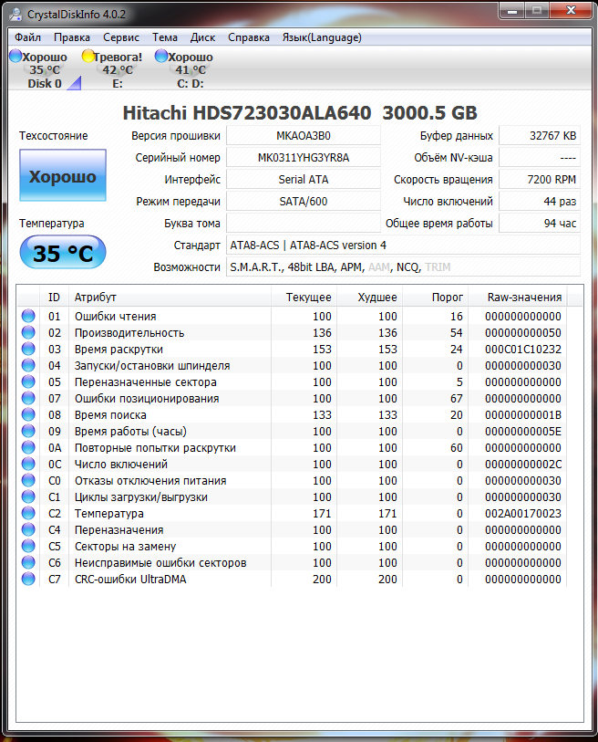598x742 pixels.
Task: Click the Serial ATA interface field
Action: 304,180
